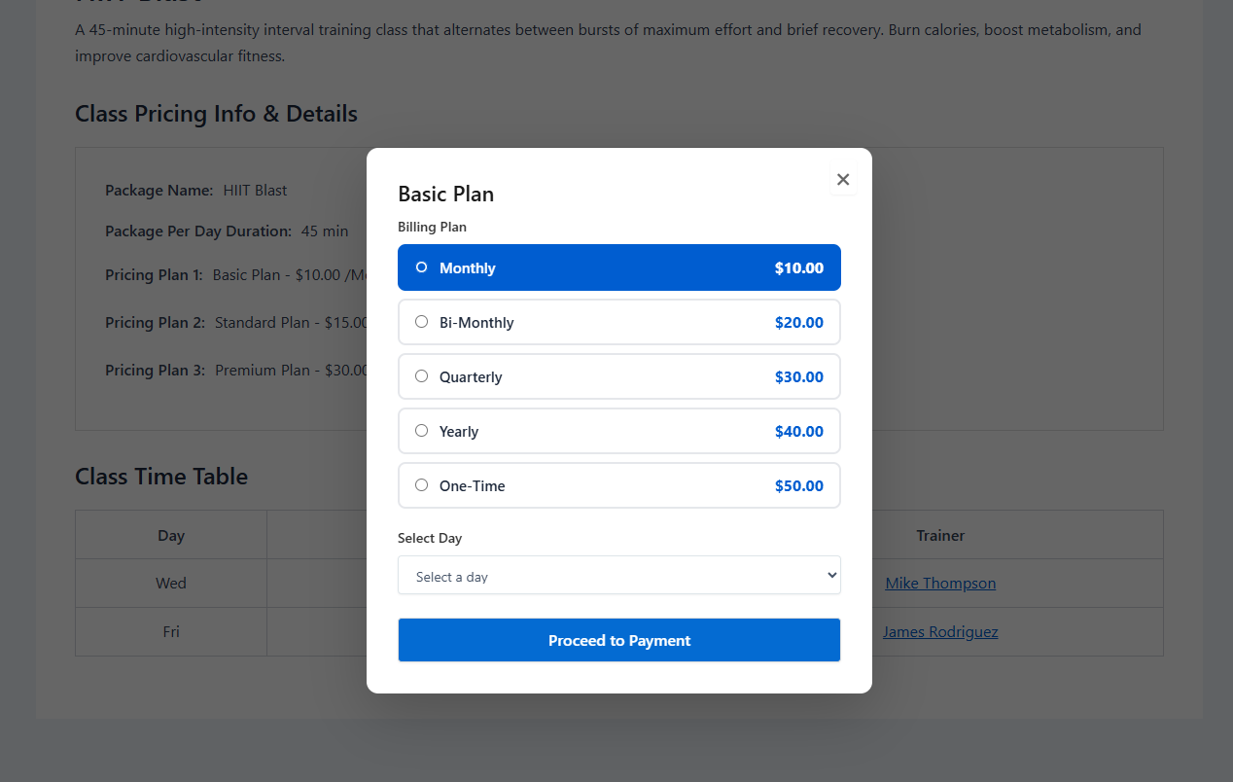Pick the Quarterly billing radio button
The image size is (1233, 782).
coord(421,376)
